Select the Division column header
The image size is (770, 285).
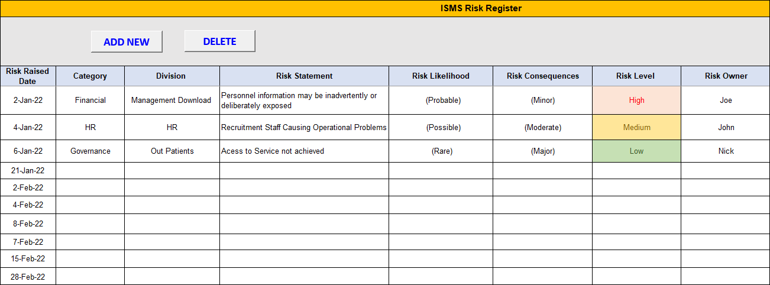coord(172,76)
